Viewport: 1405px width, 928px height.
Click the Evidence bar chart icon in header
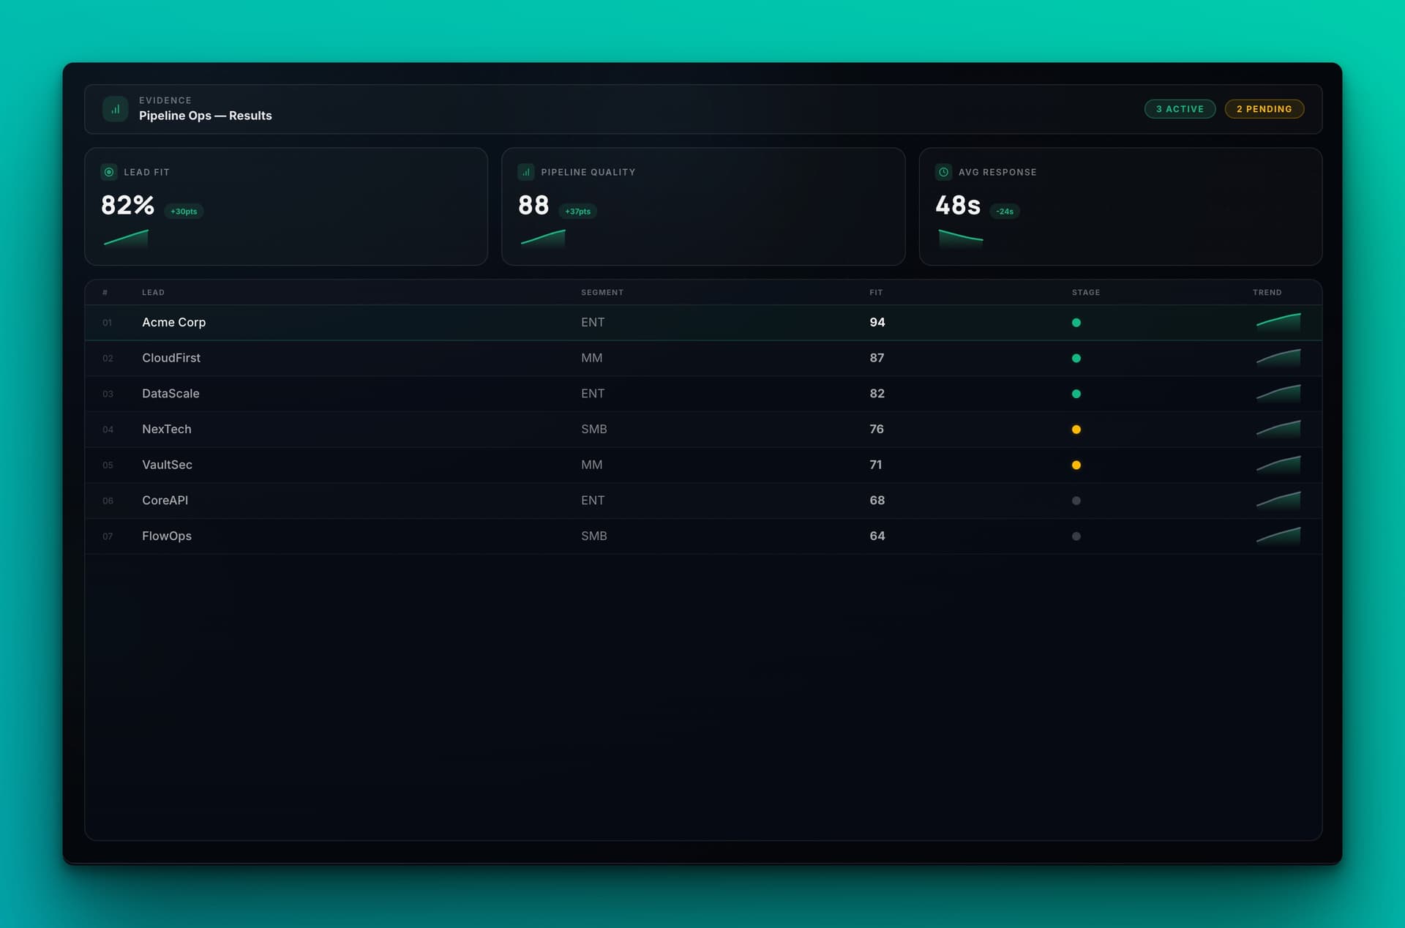pyautogui.click(x=115, y=108)
